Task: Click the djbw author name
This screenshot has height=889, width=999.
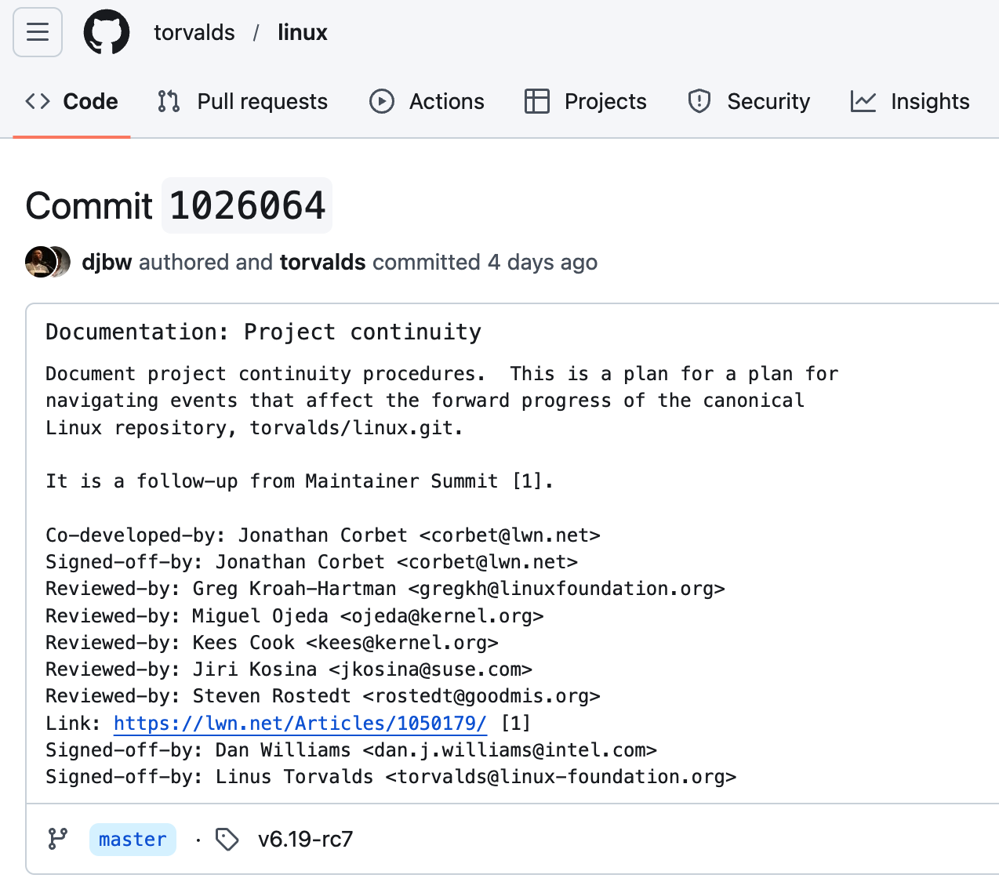Action: pyautogui.click(x=107, y=262)
